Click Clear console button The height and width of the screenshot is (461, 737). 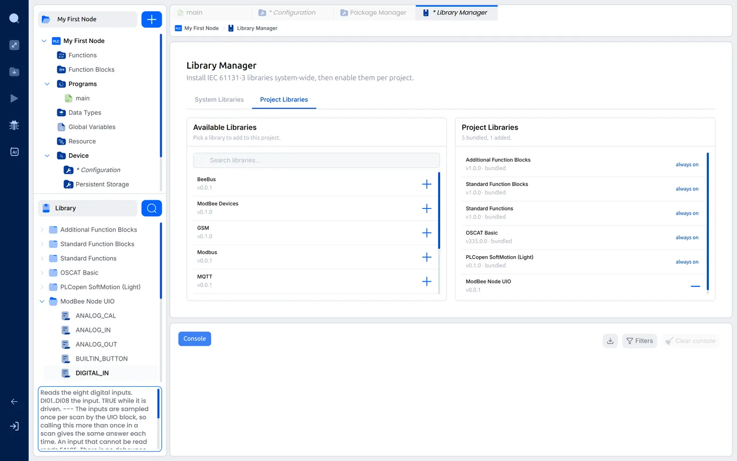point(690,341)
